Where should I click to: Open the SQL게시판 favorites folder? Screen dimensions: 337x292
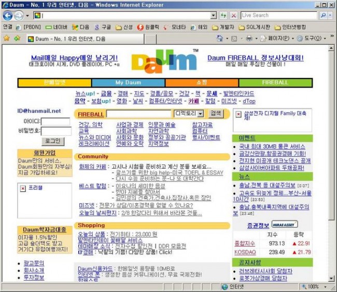[x=254, y=27]
